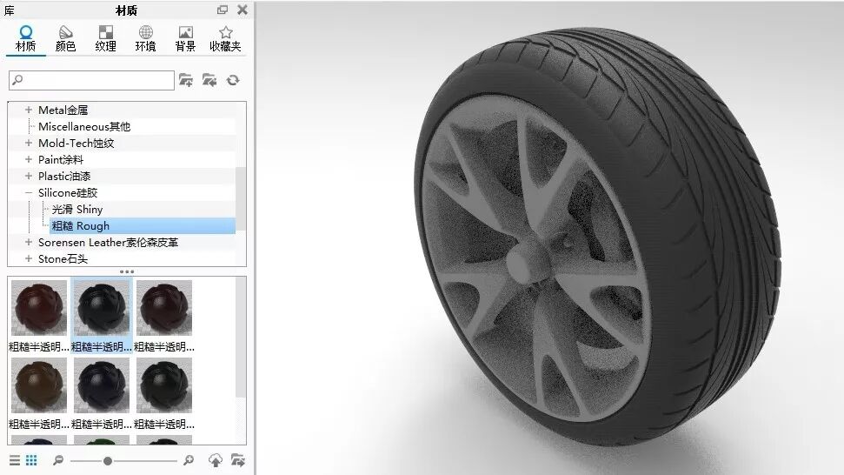844x475 pixels.
Task: Switch to grid view icon at bottom
Action: 32,460
